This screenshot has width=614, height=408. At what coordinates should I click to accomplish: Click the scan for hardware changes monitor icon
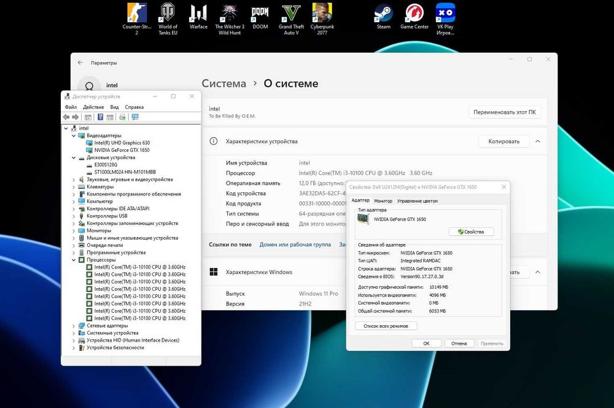coord(135,117)
